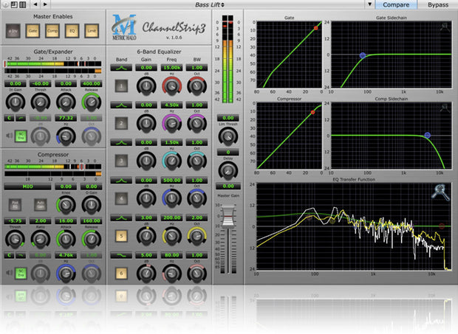
Task: Click the help question mark icon
Action: tap(6, 4)
